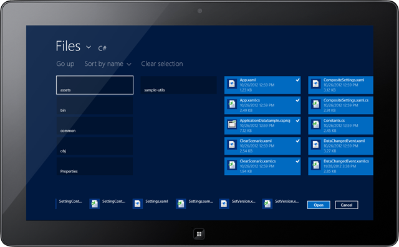This screenshot has width=399, height=247.
Task: Click the Settings.xaml icon in selection basket
Action: (138, 204)
